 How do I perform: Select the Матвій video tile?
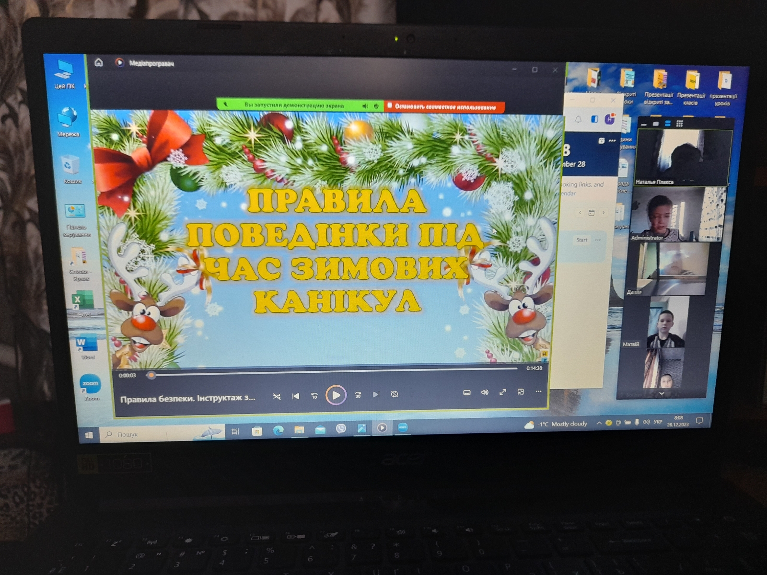[666, 322]
